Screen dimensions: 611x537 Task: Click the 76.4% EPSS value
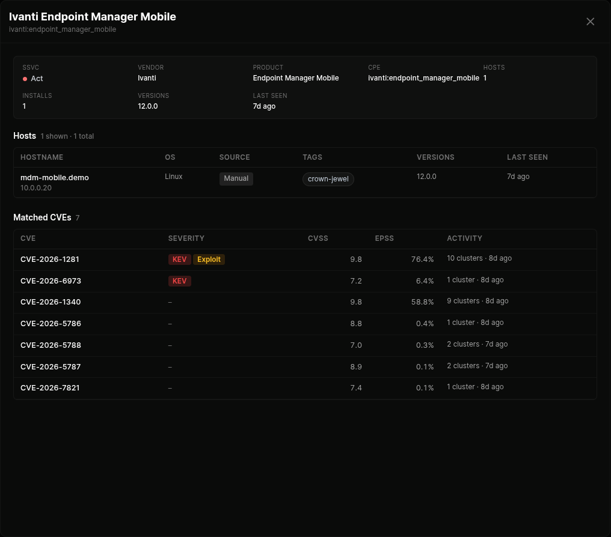pos(422,259)
